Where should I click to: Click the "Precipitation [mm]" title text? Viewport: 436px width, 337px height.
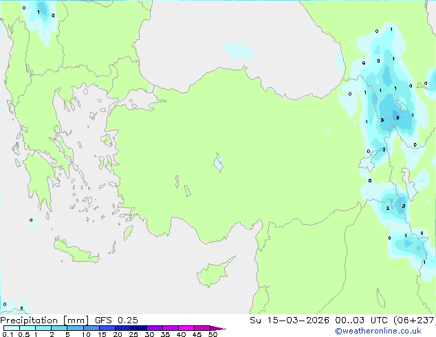(x=45, y=320)
